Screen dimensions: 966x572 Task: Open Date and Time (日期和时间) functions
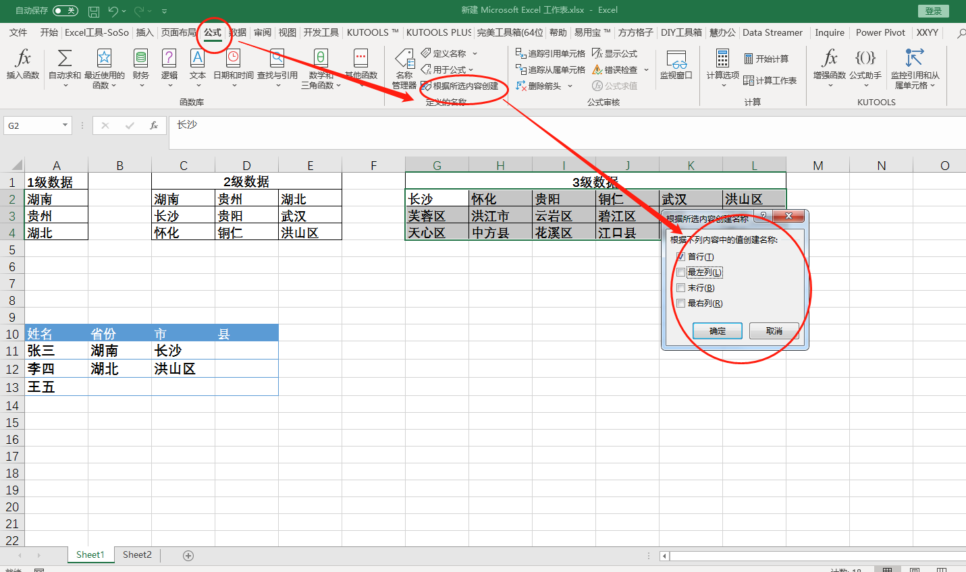[x=234, y=67]
